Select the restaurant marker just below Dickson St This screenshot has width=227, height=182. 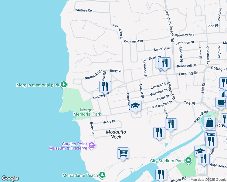pyautogui.click(x=171, y=124)
